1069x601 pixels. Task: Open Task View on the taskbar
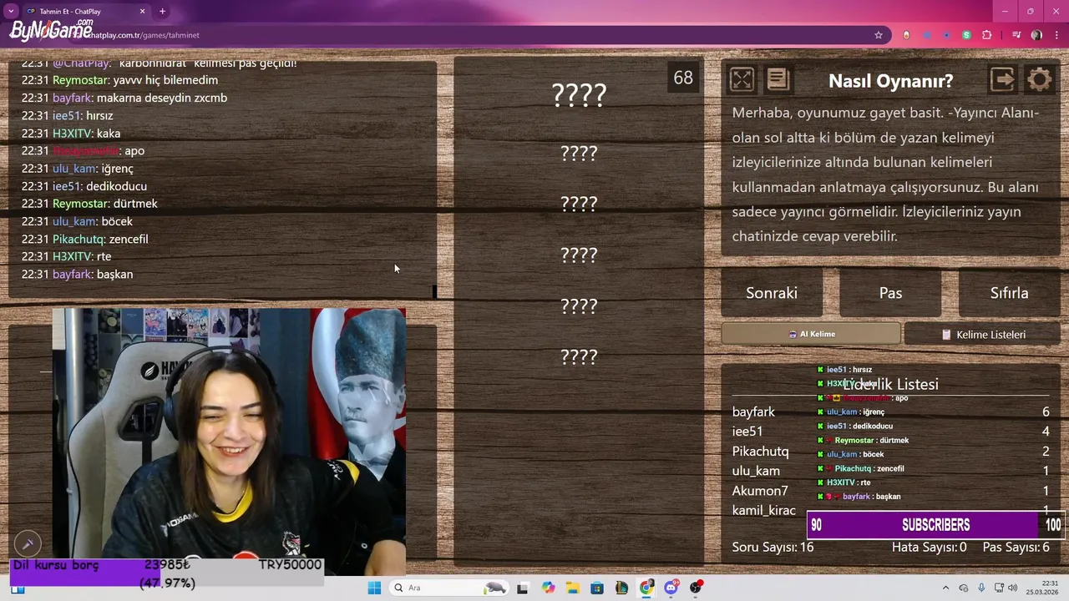(x=522, y=588)
